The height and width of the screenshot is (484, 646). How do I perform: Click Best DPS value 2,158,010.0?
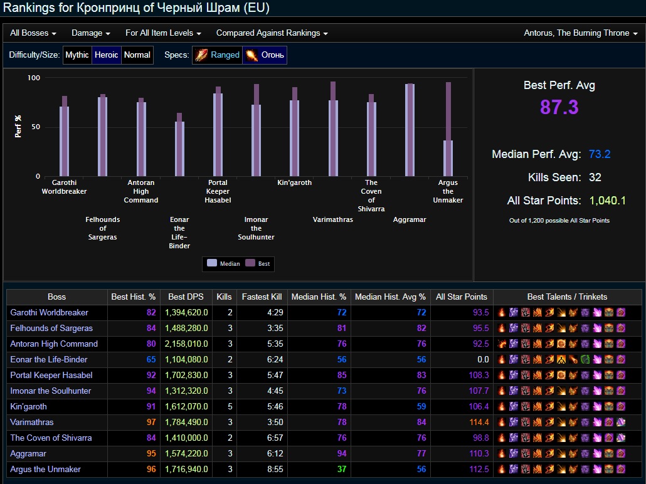pos(186,344)
